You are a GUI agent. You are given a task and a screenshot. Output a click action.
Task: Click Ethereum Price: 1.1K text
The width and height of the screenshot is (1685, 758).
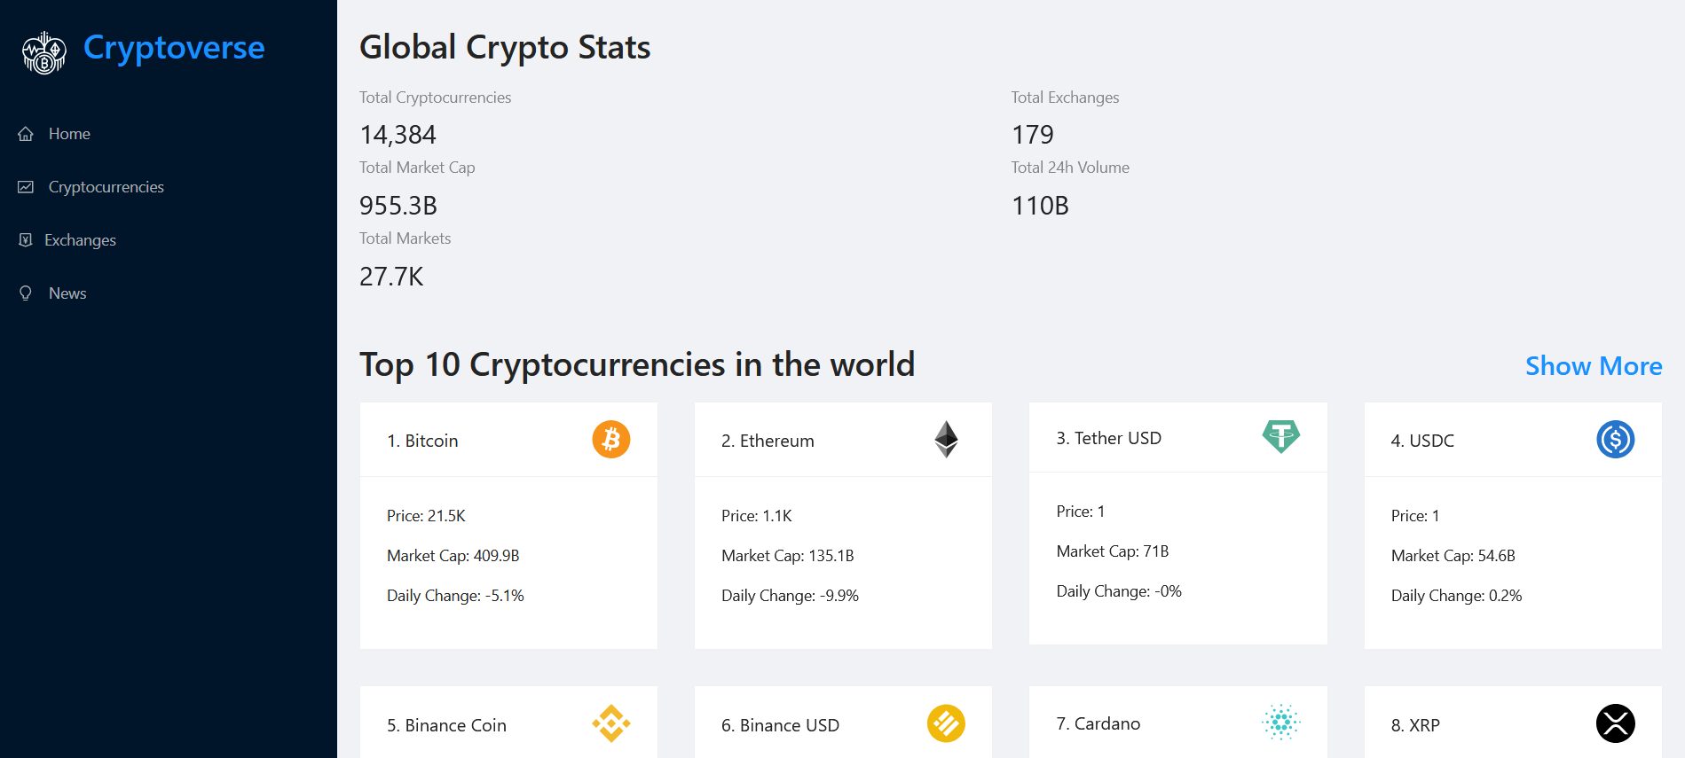coord(757,516)
